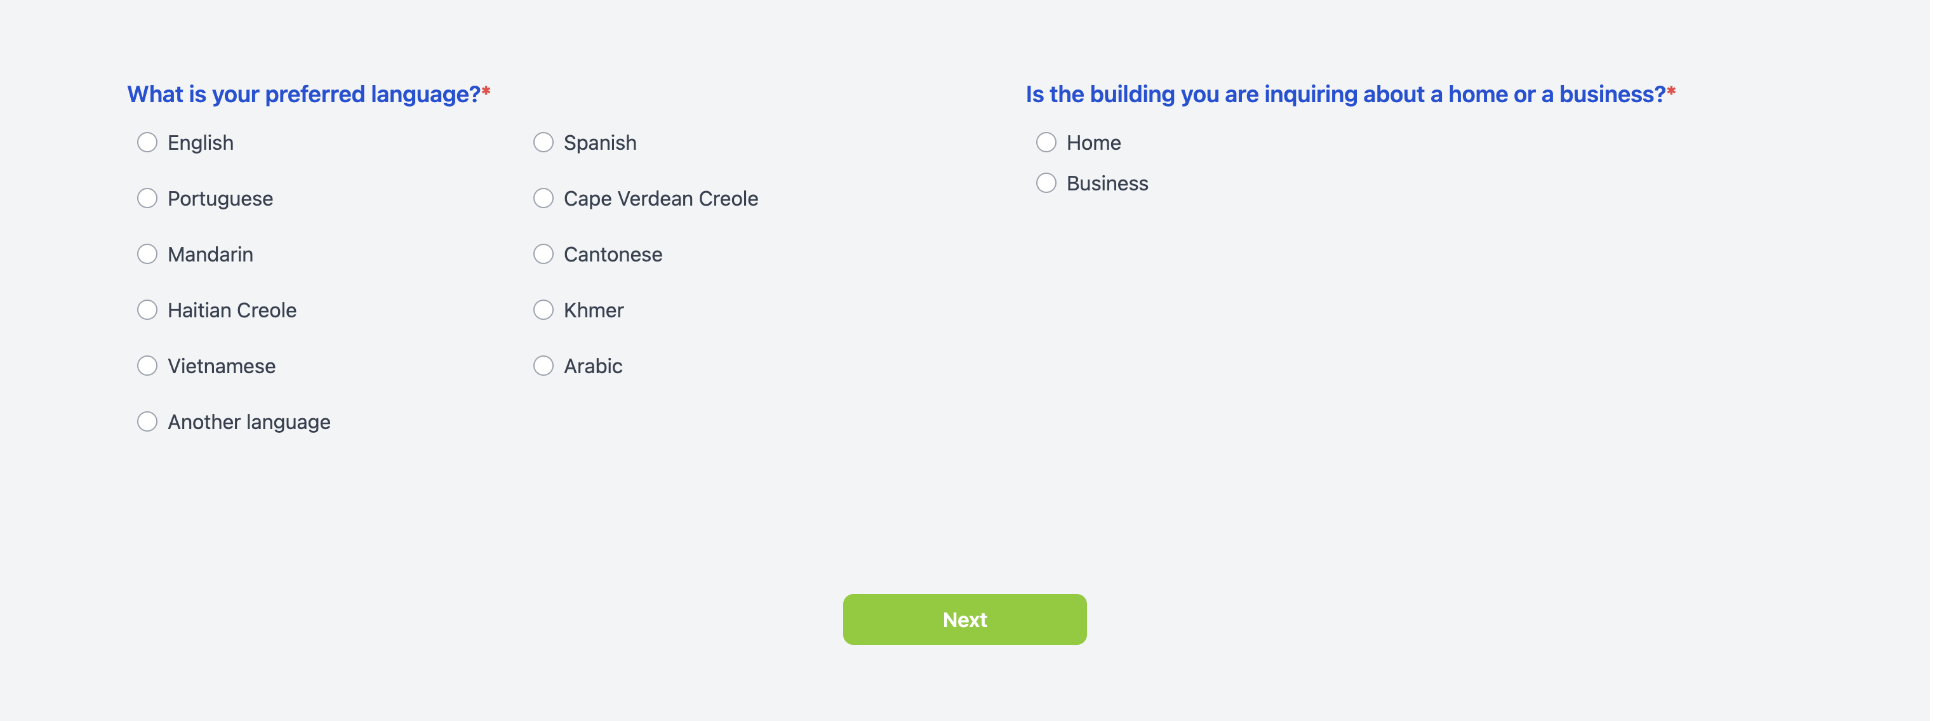This screenshot has width=1934, height=721.
Task: Pick Cape Verdean Creole radio button
Action: click(543, 198)
